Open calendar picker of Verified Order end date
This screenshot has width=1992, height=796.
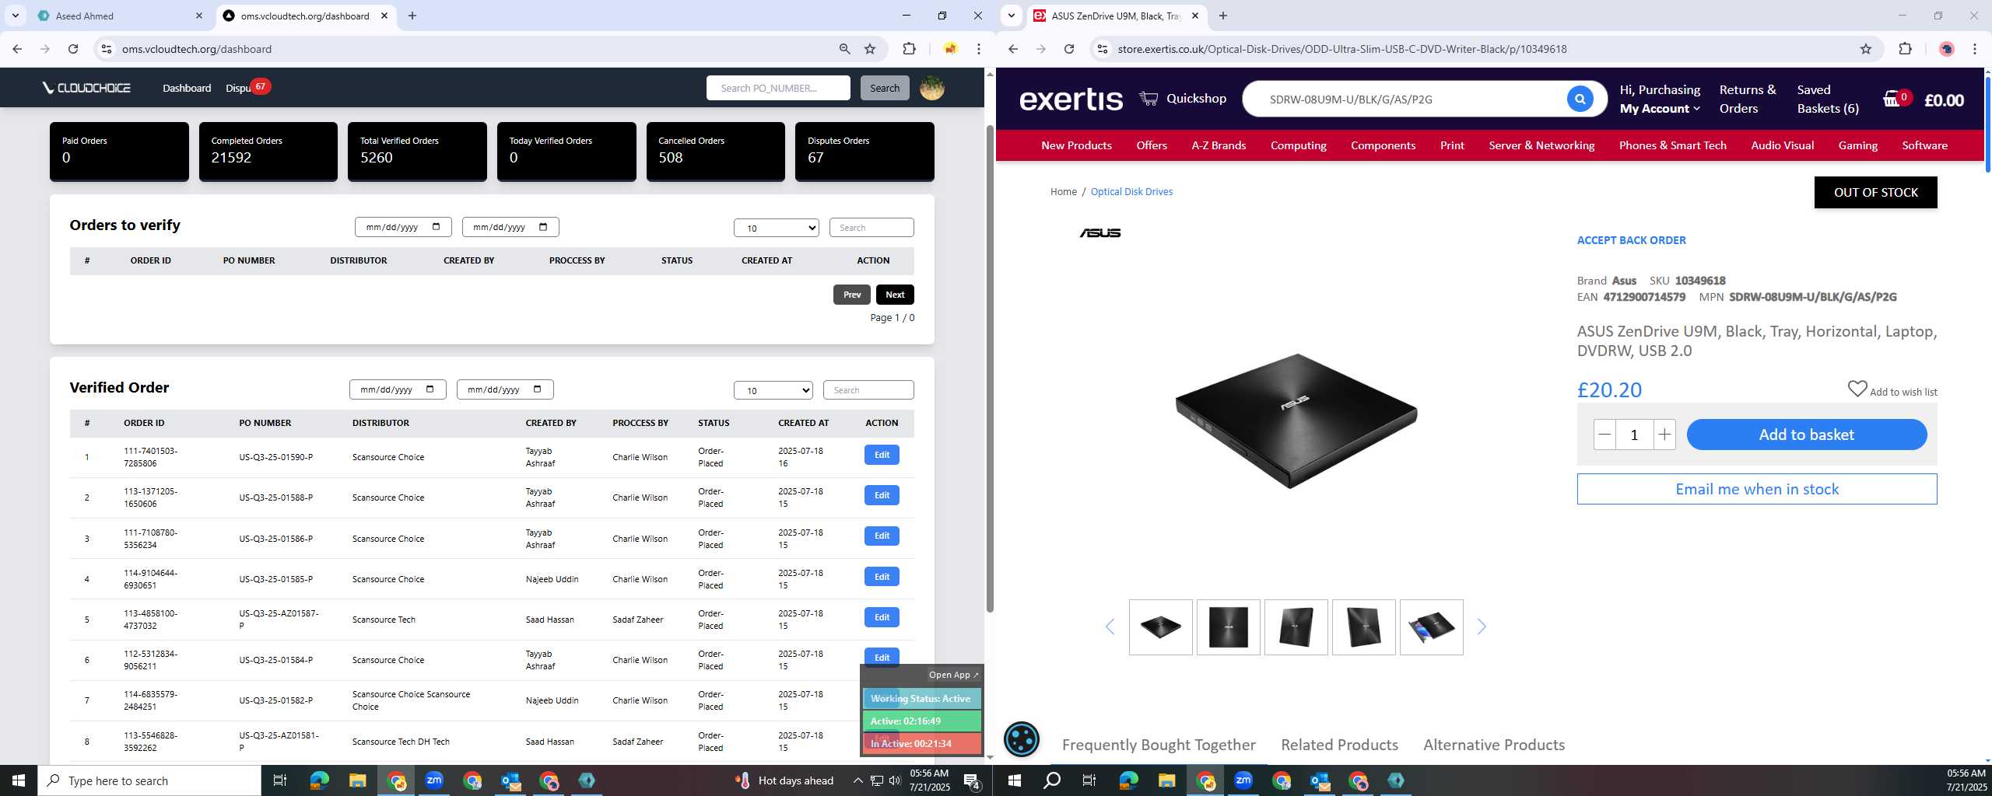tap(538, 389)
